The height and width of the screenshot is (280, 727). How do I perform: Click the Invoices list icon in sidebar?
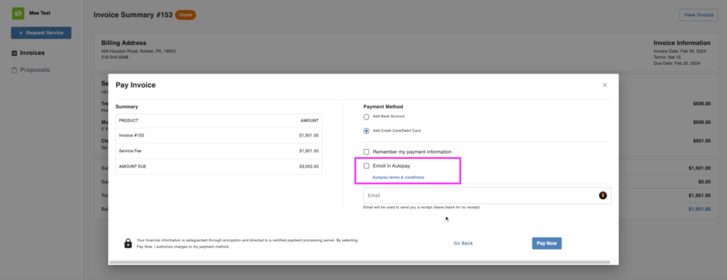(14, 53)
